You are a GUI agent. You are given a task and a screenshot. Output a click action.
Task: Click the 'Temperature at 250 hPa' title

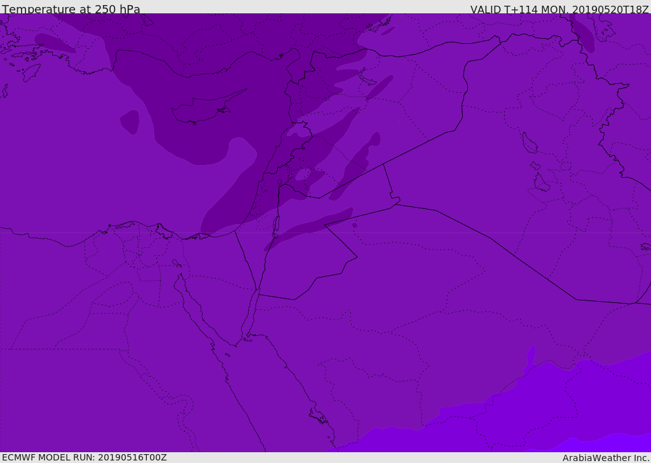coord(71,9)
